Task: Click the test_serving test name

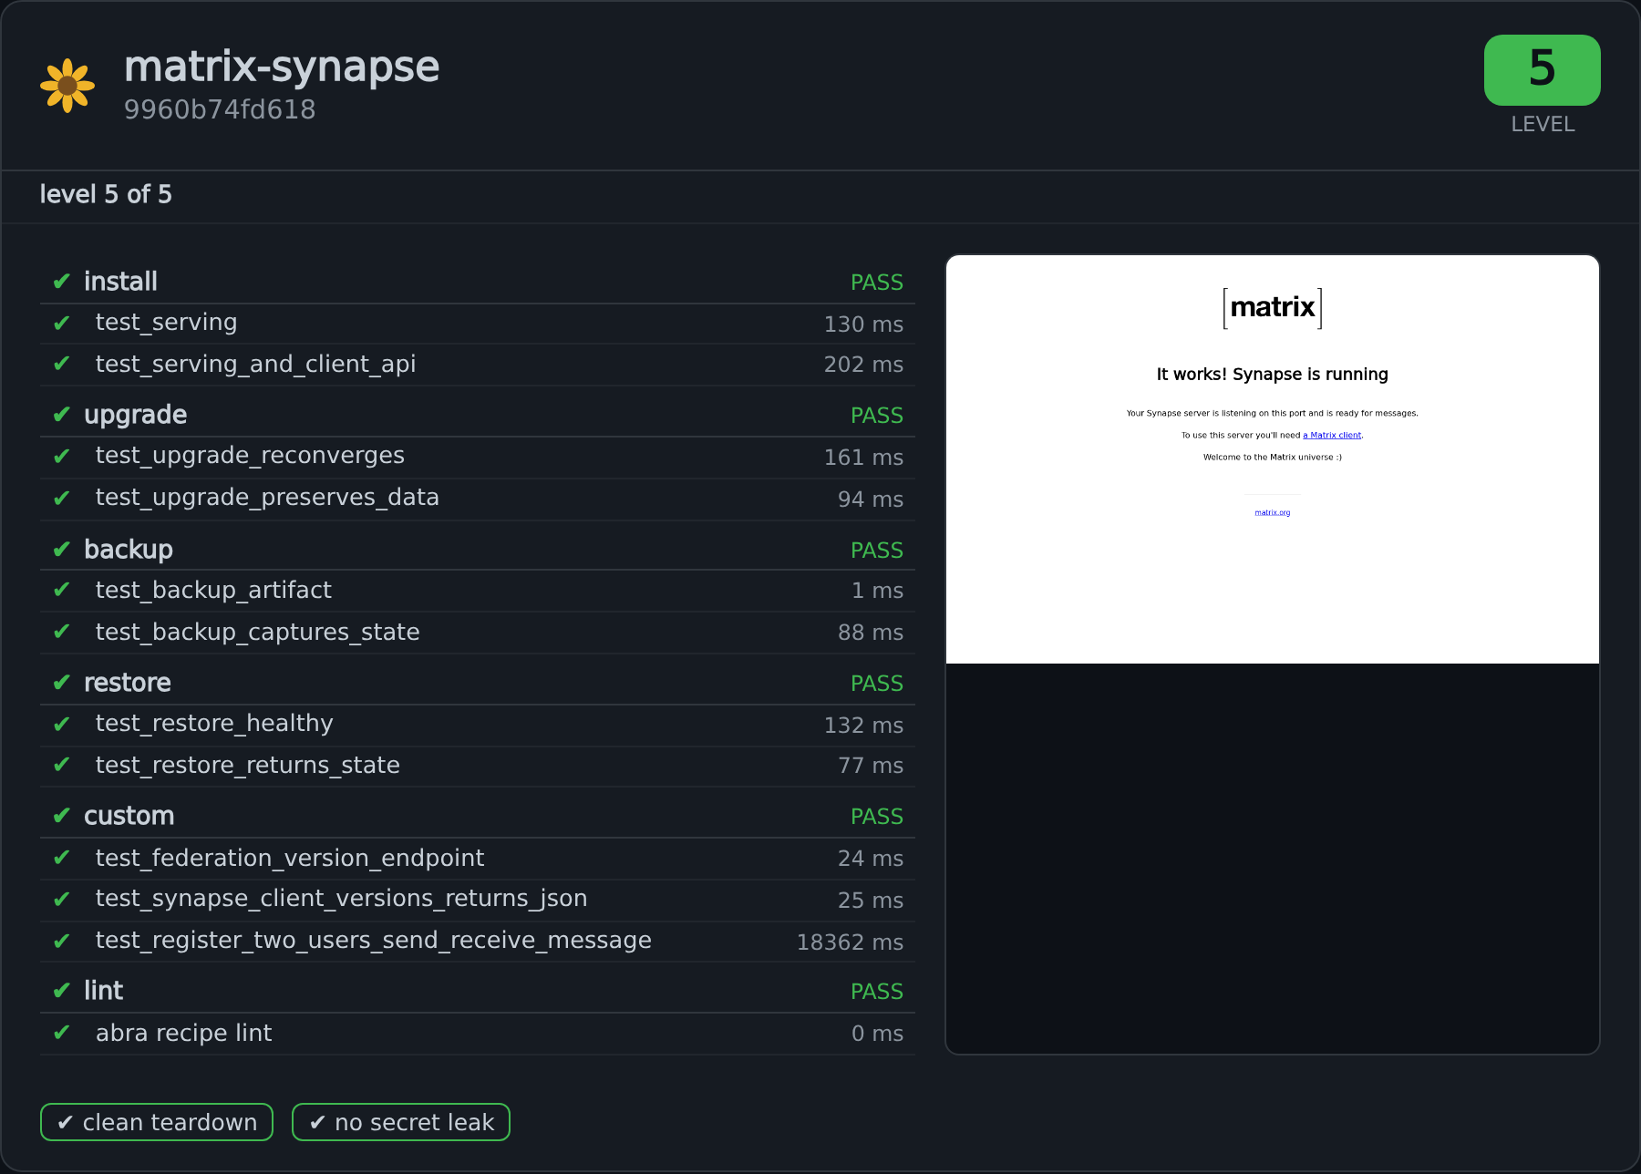Action: tap(166, 323)
